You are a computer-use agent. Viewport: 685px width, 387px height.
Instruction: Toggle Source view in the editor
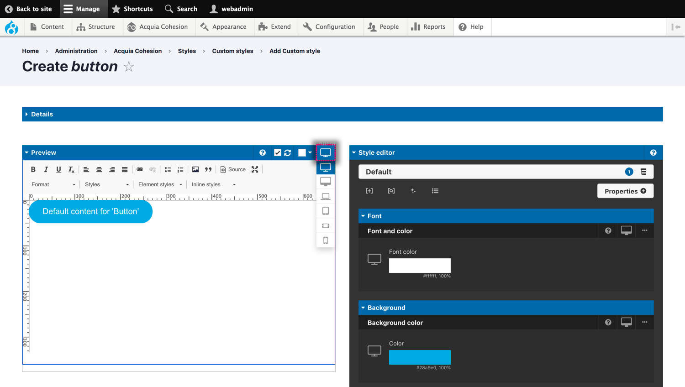[x=233, y=169]
